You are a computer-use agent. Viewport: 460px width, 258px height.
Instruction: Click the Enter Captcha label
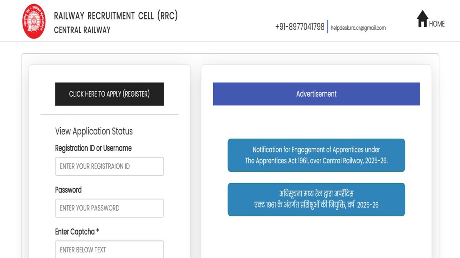click(x=77, y=232)
